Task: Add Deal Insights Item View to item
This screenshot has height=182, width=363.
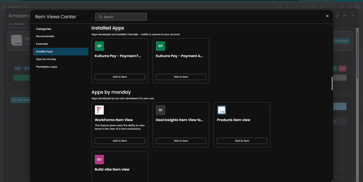Action: [x=181, y=141]
